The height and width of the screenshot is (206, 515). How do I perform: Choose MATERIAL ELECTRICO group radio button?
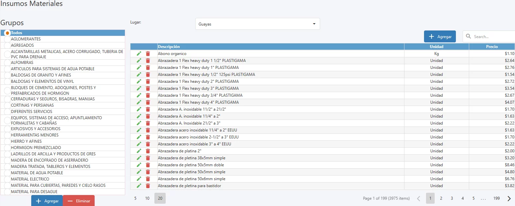pyautogui.click(x=7, y=179)
